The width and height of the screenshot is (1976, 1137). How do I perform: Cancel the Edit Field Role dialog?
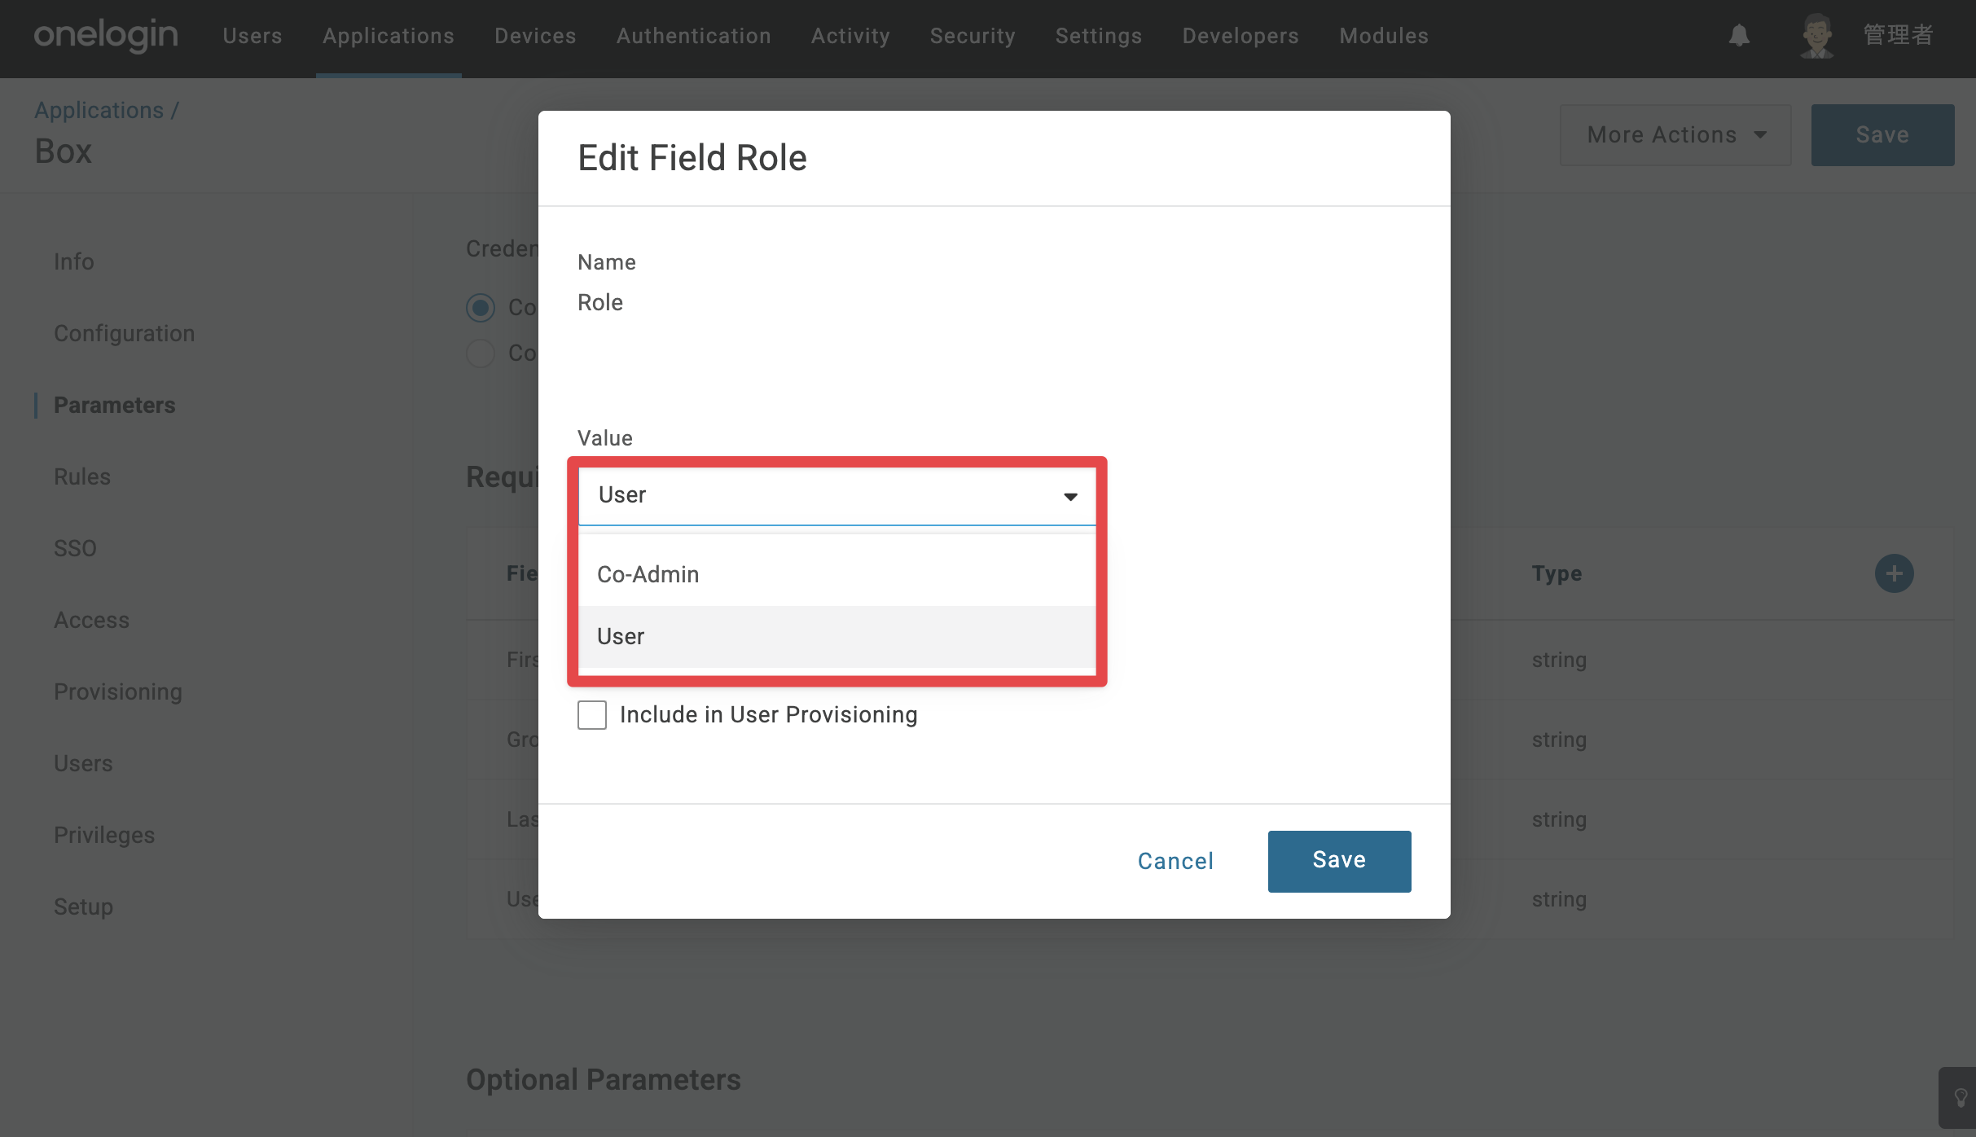click(x=1175, y=861)
